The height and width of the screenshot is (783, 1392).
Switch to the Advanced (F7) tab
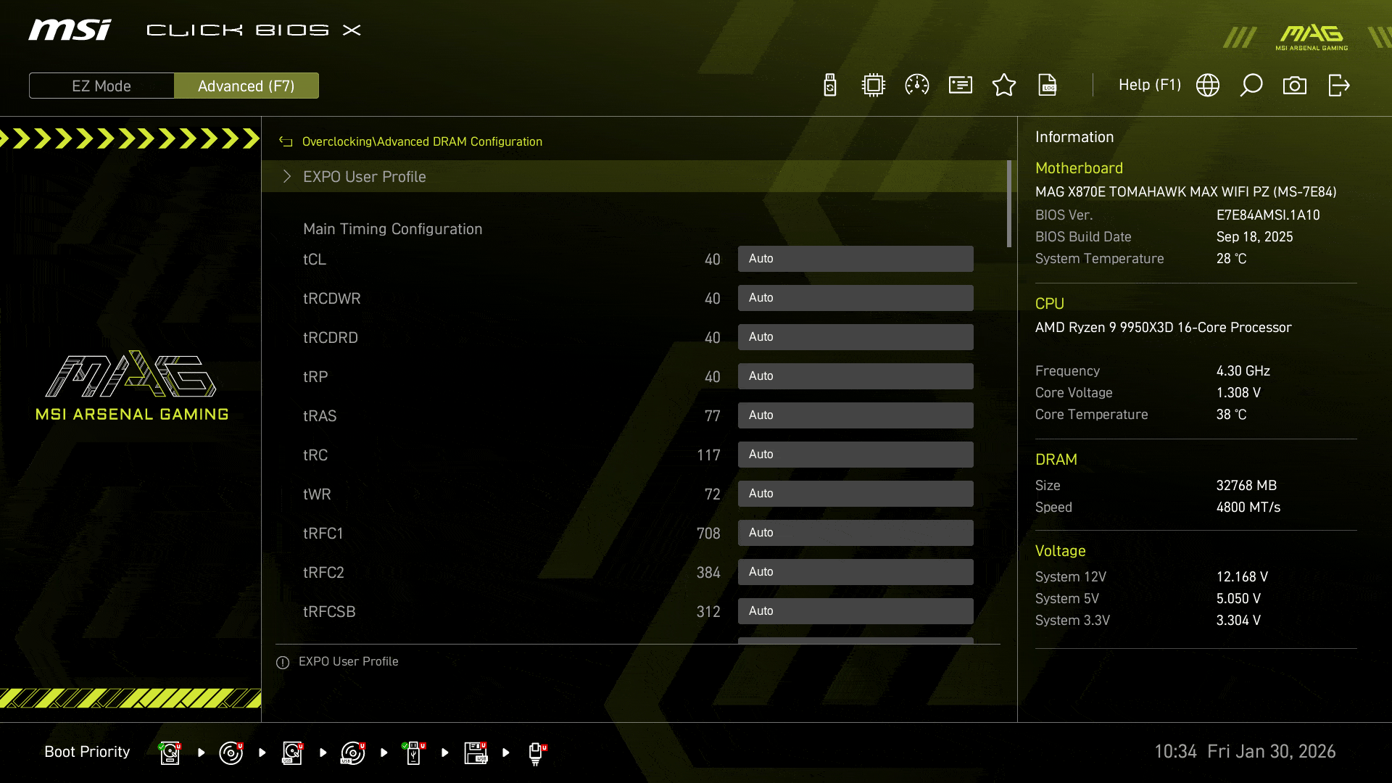tap(246, 86)
